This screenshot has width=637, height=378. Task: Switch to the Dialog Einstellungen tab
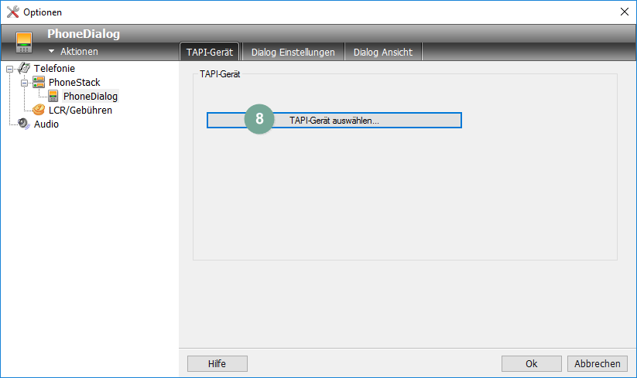293,52
